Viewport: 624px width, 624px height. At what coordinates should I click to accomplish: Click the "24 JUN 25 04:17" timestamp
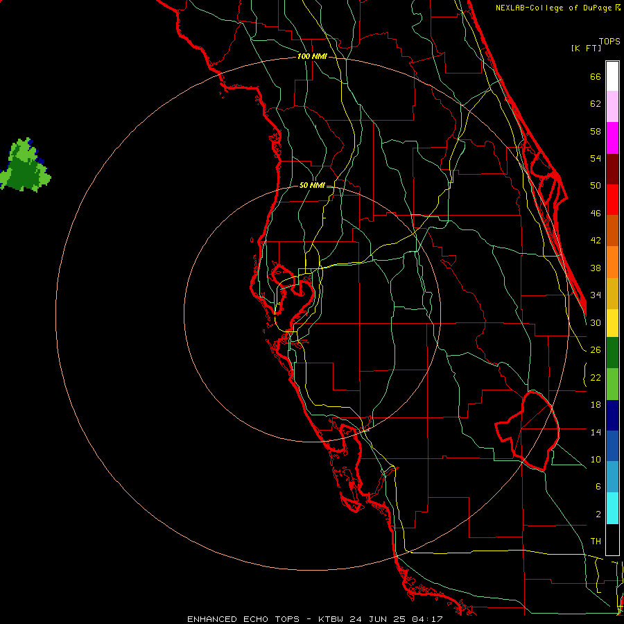point(397,619)
